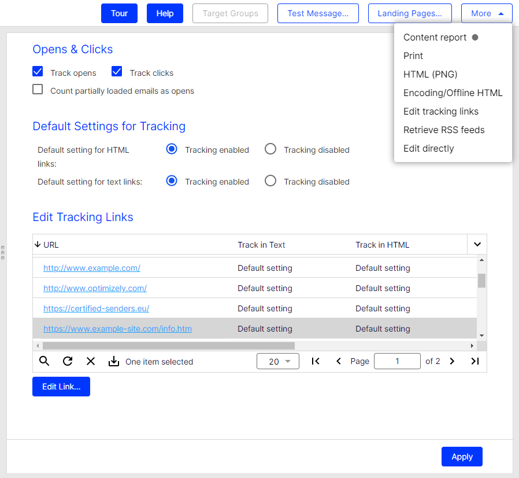Click Track in HTML cell for certified-senders.eu row
The image size is (519, 478).
click(383, 308)
